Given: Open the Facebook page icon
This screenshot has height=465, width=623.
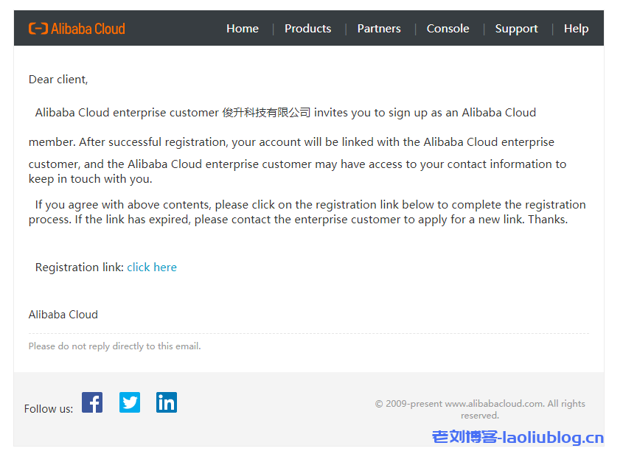Looking at the screenshot, I should point(92,402).
